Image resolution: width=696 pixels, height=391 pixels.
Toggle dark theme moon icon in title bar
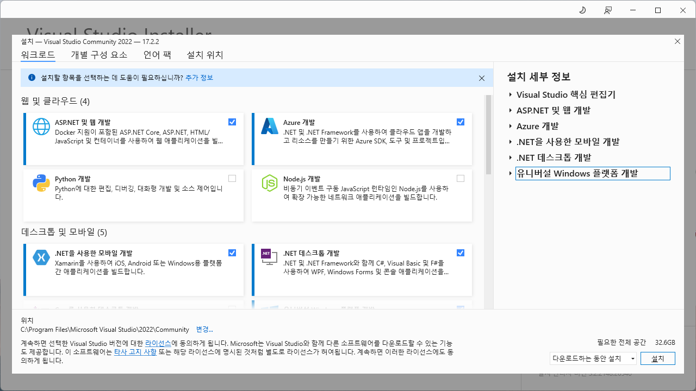pos(582,10)
